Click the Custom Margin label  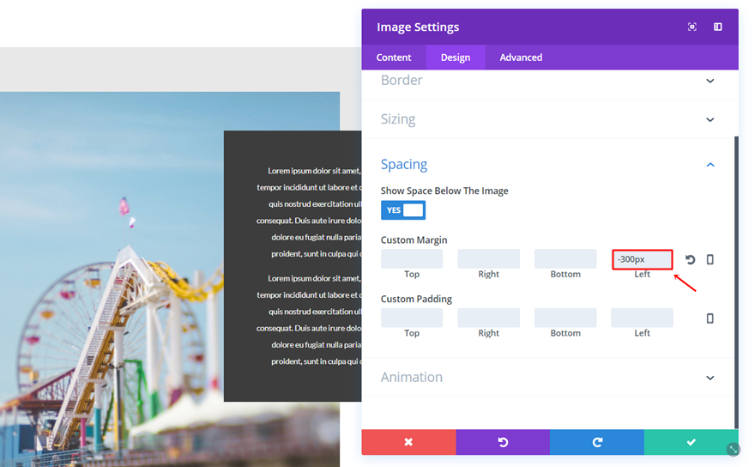pyautogui.click(x=414, y=240)
